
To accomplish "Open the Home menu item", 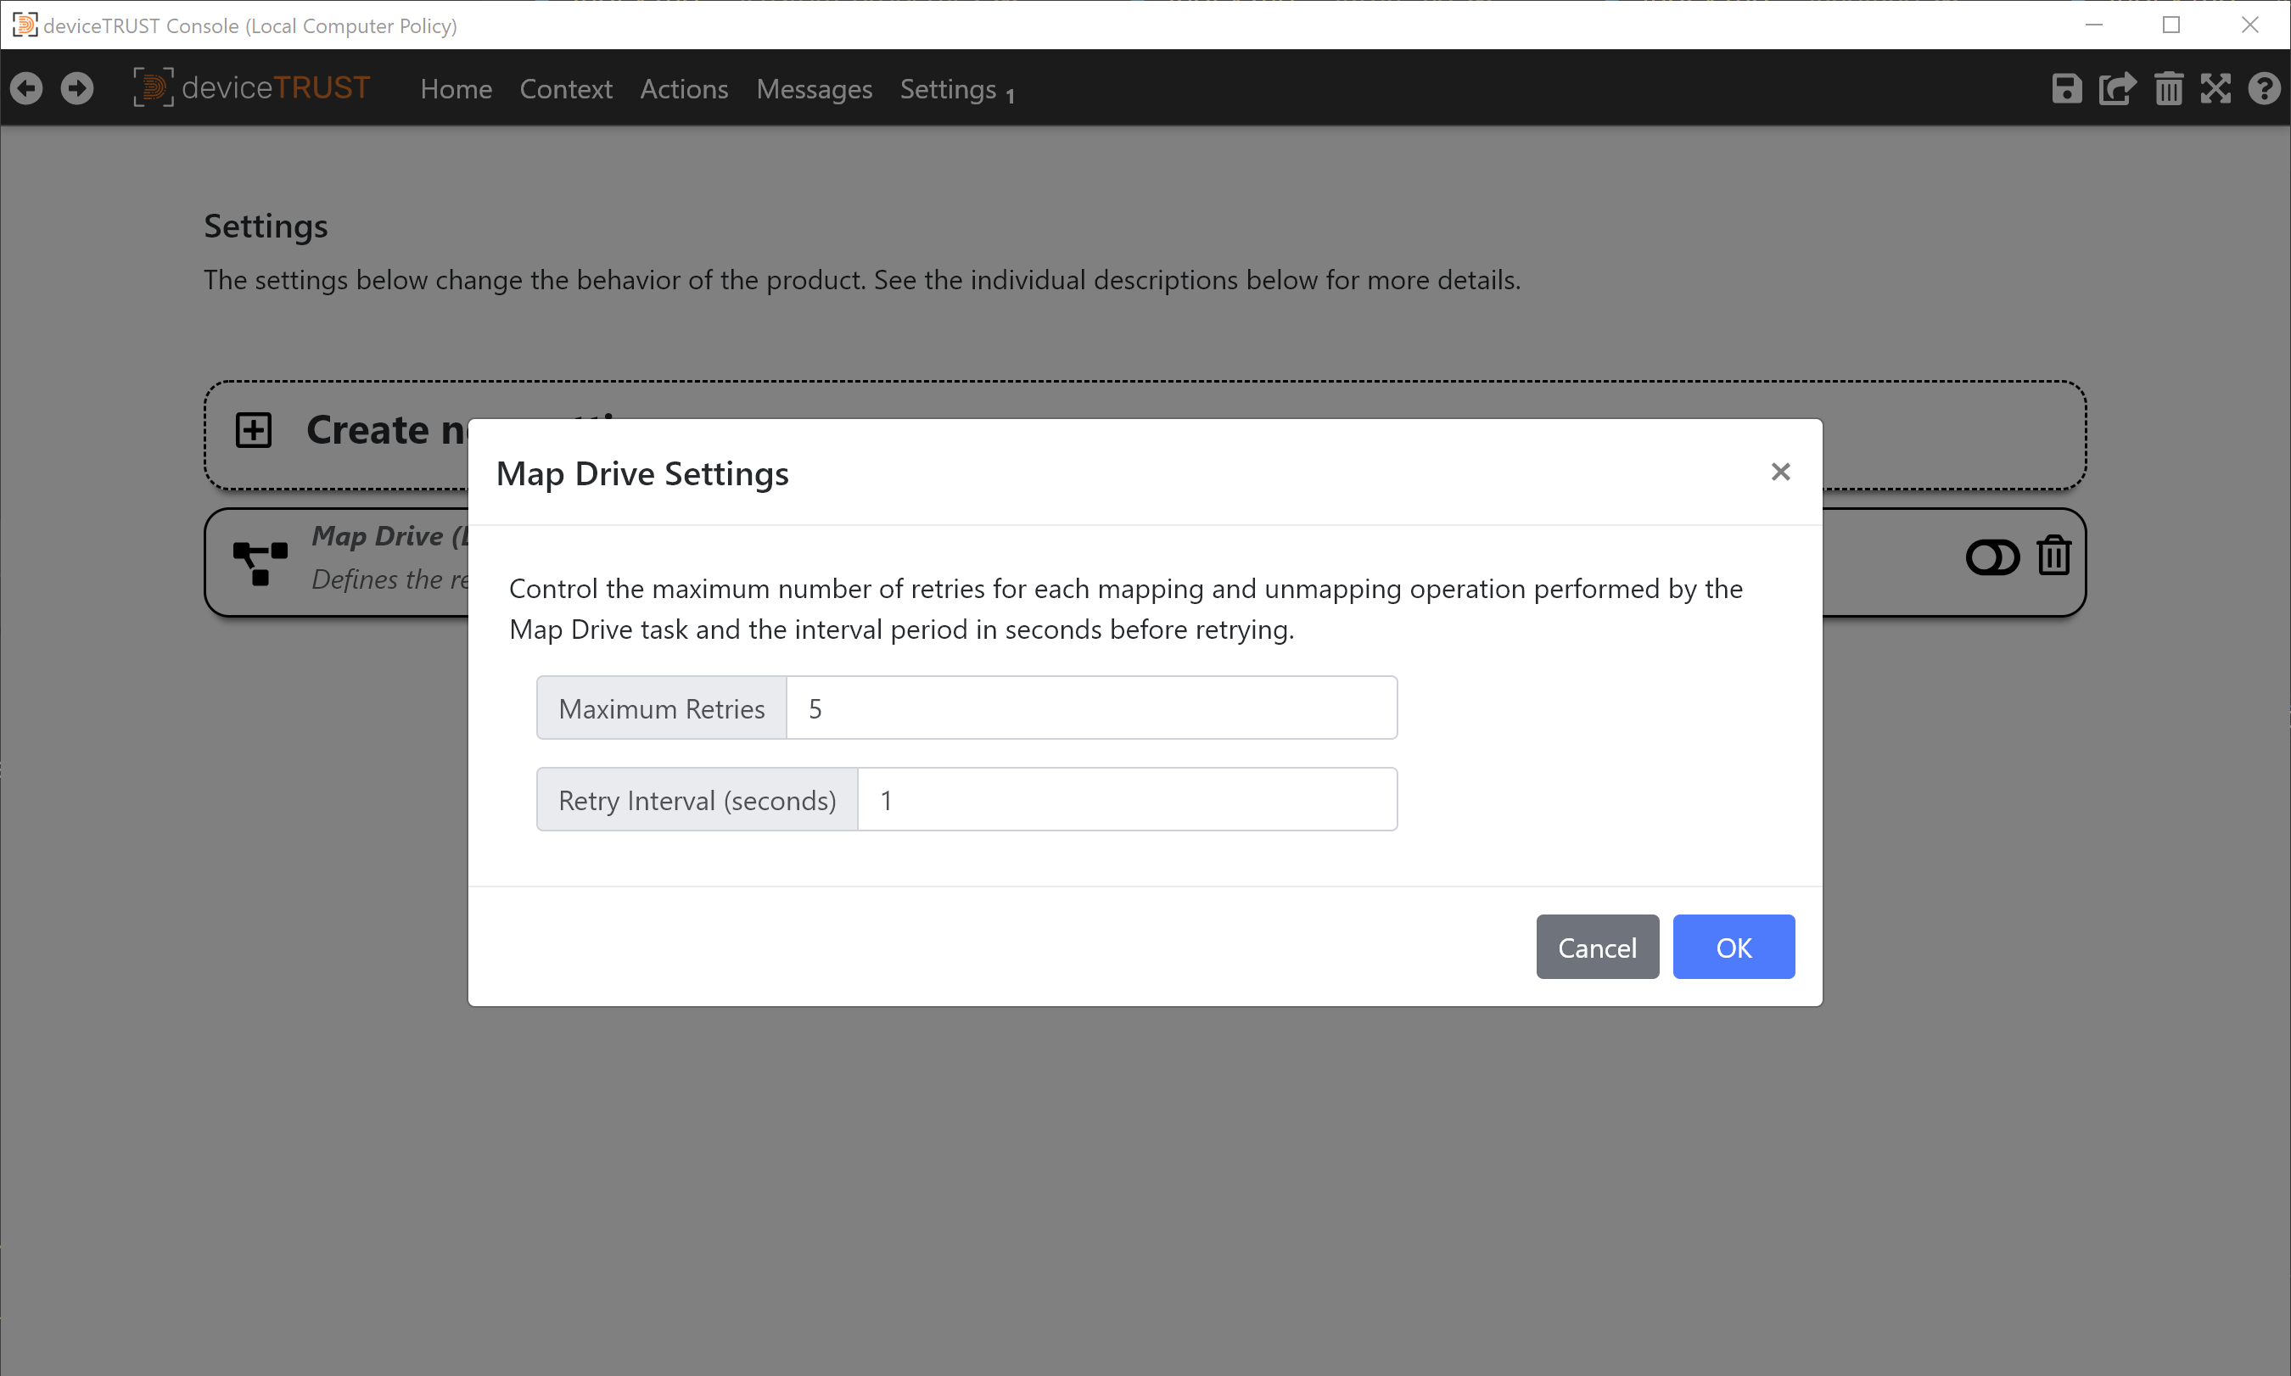I will [x=456, y=89].
